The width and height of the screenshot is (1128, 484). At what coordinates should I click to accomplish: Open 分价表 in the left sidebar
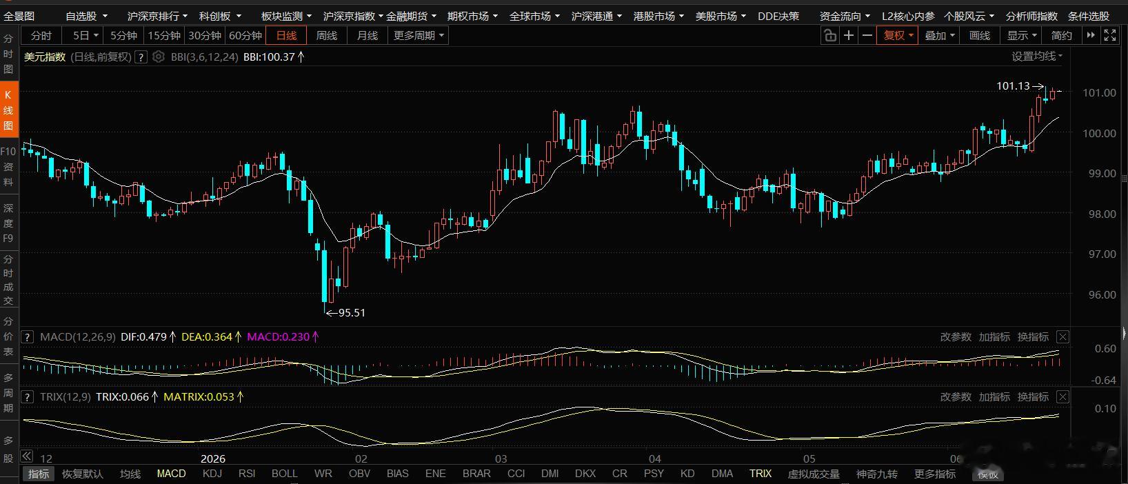[8, 336]
